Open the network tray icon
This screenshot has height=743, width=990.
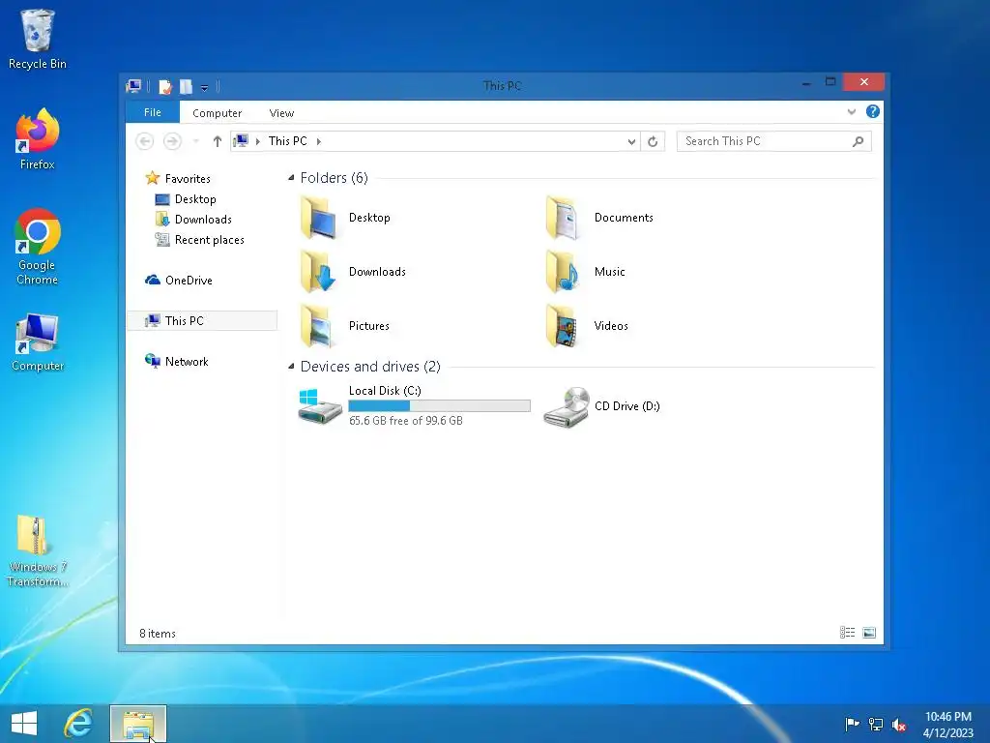(876, 724)
